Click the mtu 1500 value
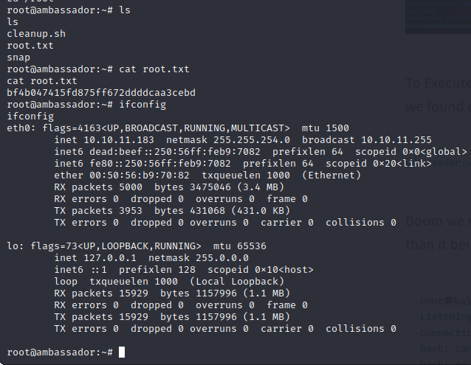471x365 pixels. click(326, 128)
